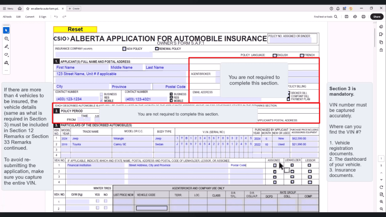Pick the highlighter pen tool
Image resolution: width=386 pixels, height=217 pixels.
(x=6, y=46)
